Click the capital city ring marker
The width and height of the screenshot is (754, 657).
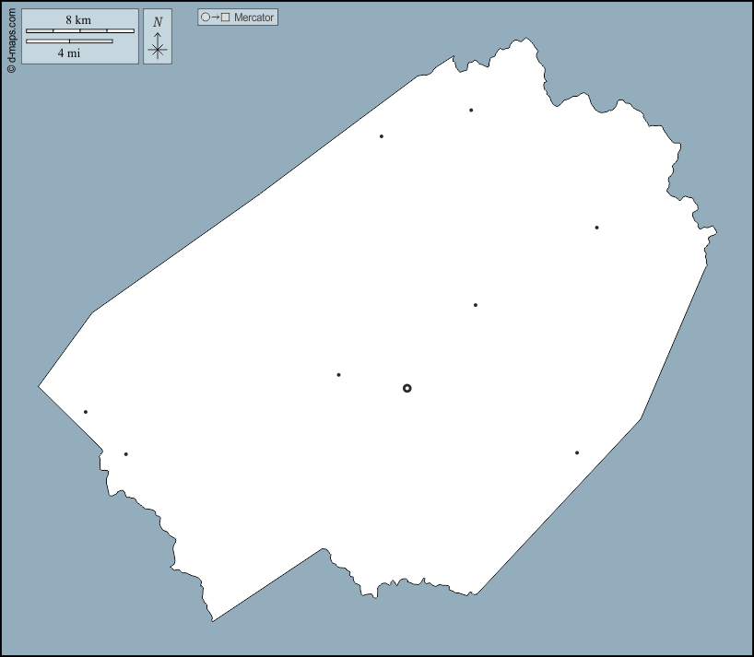click(x=407, y=388)
